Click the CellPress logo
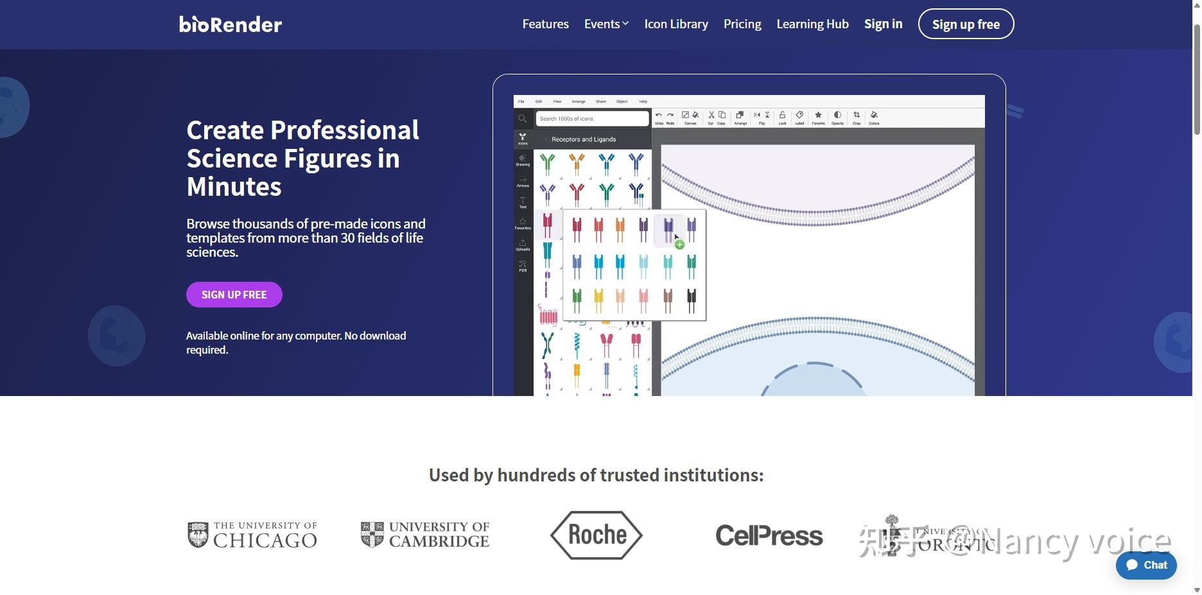Image resolution: width=1202 pixels, height=595 pixels. click(x=769, y=536)
